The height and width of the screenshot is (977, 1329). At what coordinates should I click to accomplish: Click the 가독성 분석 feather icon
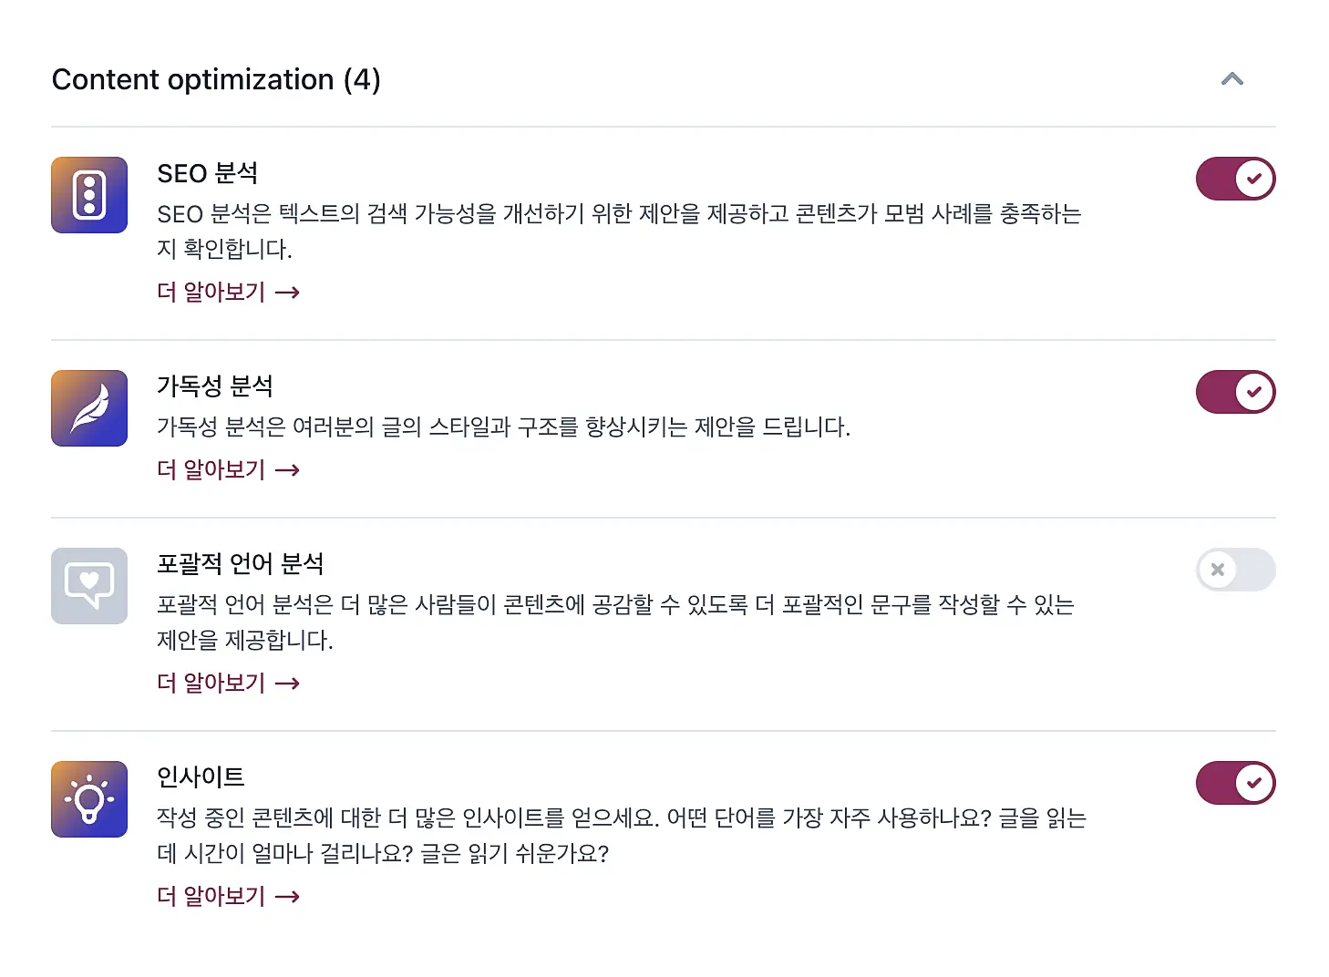click(89, 408)
